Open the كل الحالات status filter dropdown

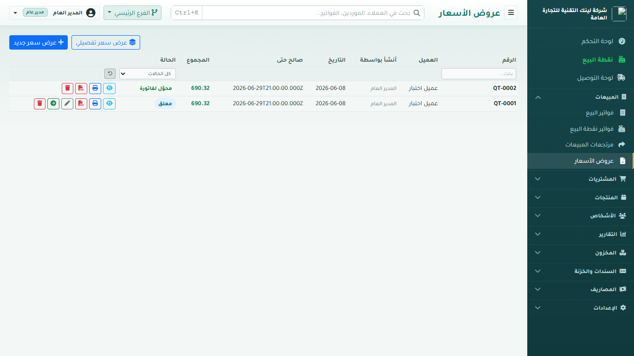148,74
